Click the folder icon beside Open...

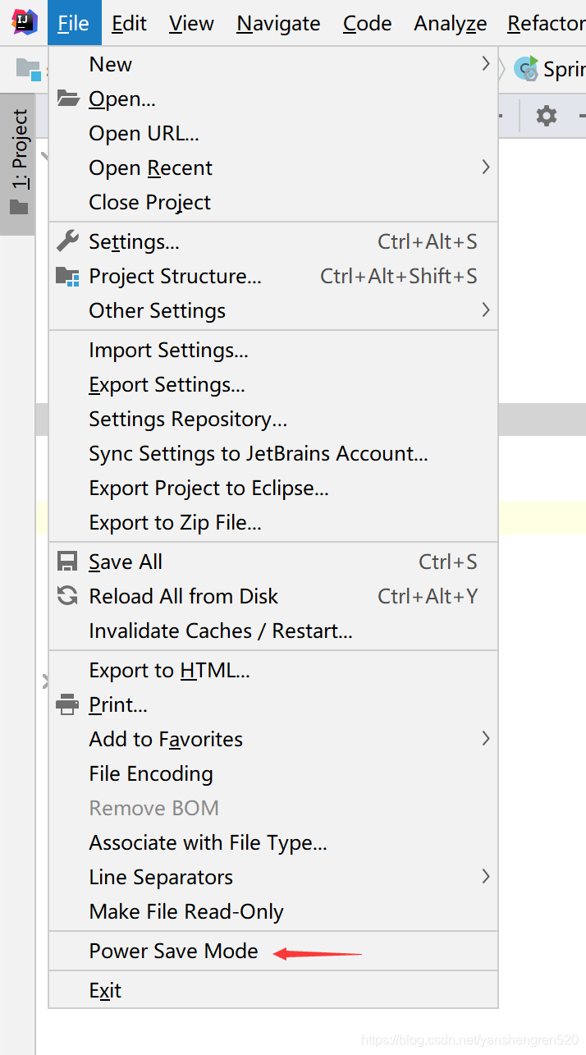click(67, 99)
